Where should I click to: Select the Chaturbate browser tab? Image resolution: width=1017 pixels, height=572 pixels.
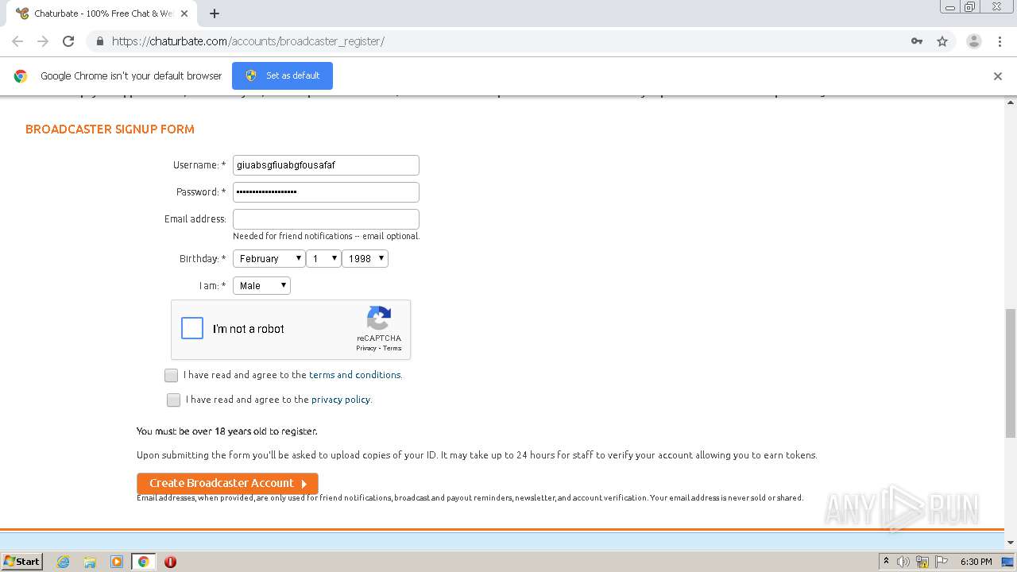click(103, 14)
